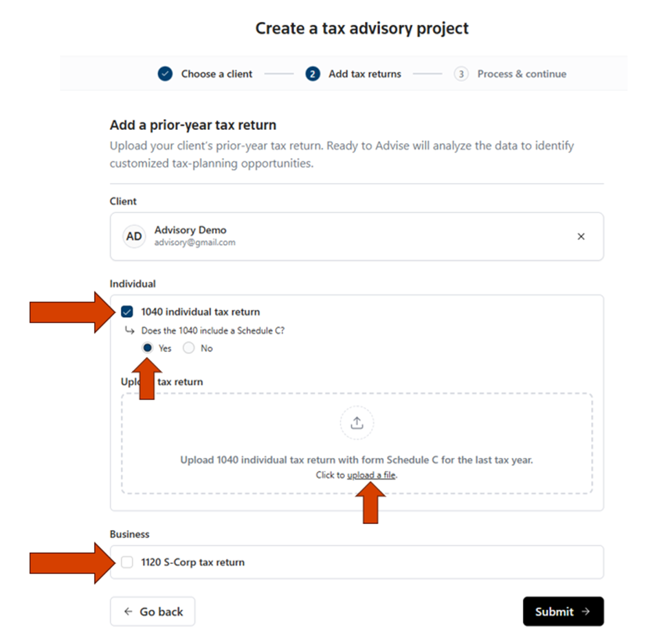Check the 1120 S-Corp tax return box
Viewport: 670px width, 634px height.
(x=127, y=562)
